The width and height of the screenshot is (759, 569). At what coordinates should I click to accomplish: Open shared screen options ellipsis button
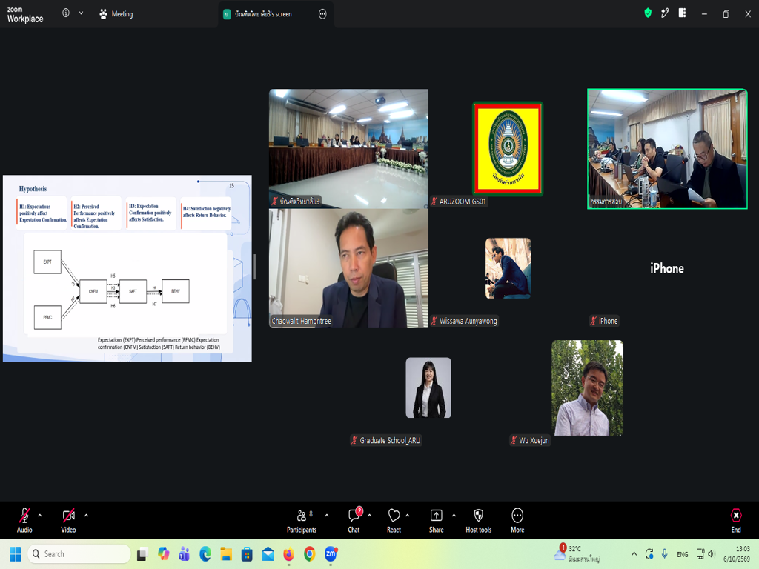[322, 14]
